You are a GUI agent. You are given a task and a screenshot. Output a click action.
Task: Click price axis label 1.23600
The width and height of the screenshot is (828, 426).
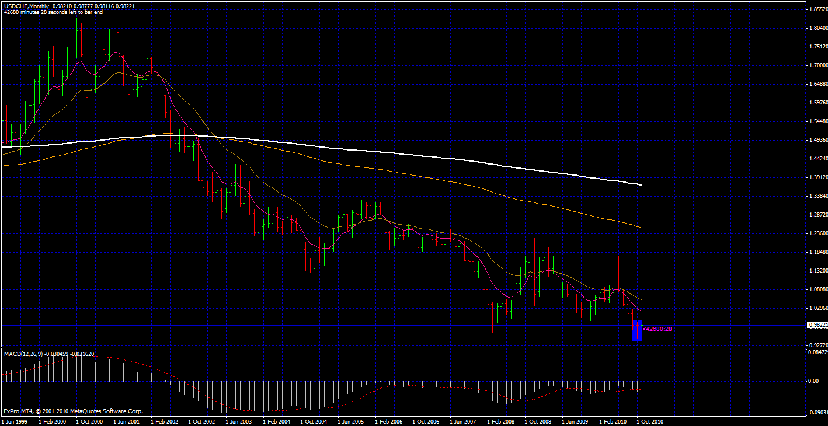(x=817, y=233)
